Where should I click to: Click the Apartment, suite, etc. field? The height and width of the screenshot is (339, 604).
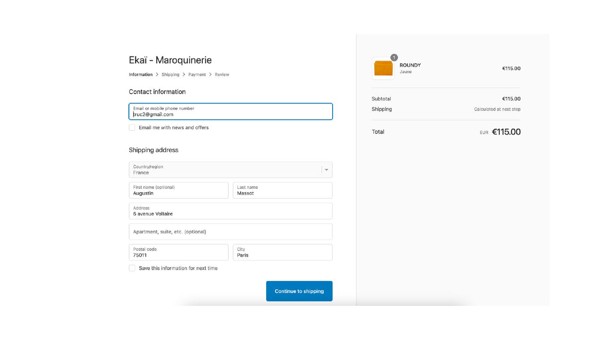(231, 232)
